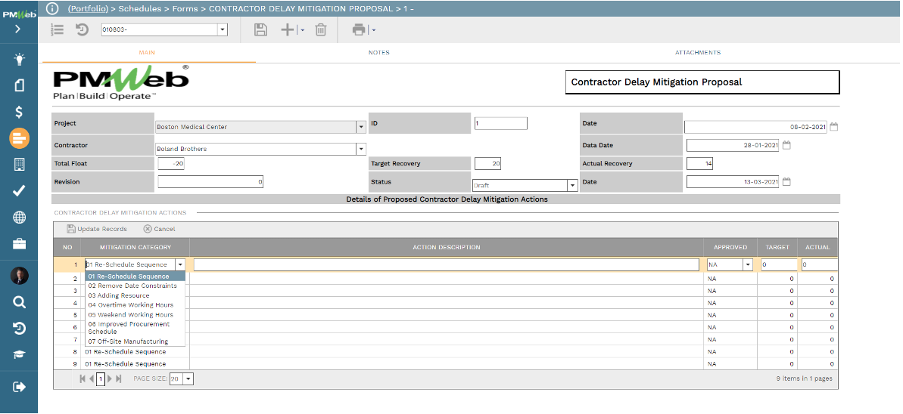Switch to the Main tab

pos(147,52)
